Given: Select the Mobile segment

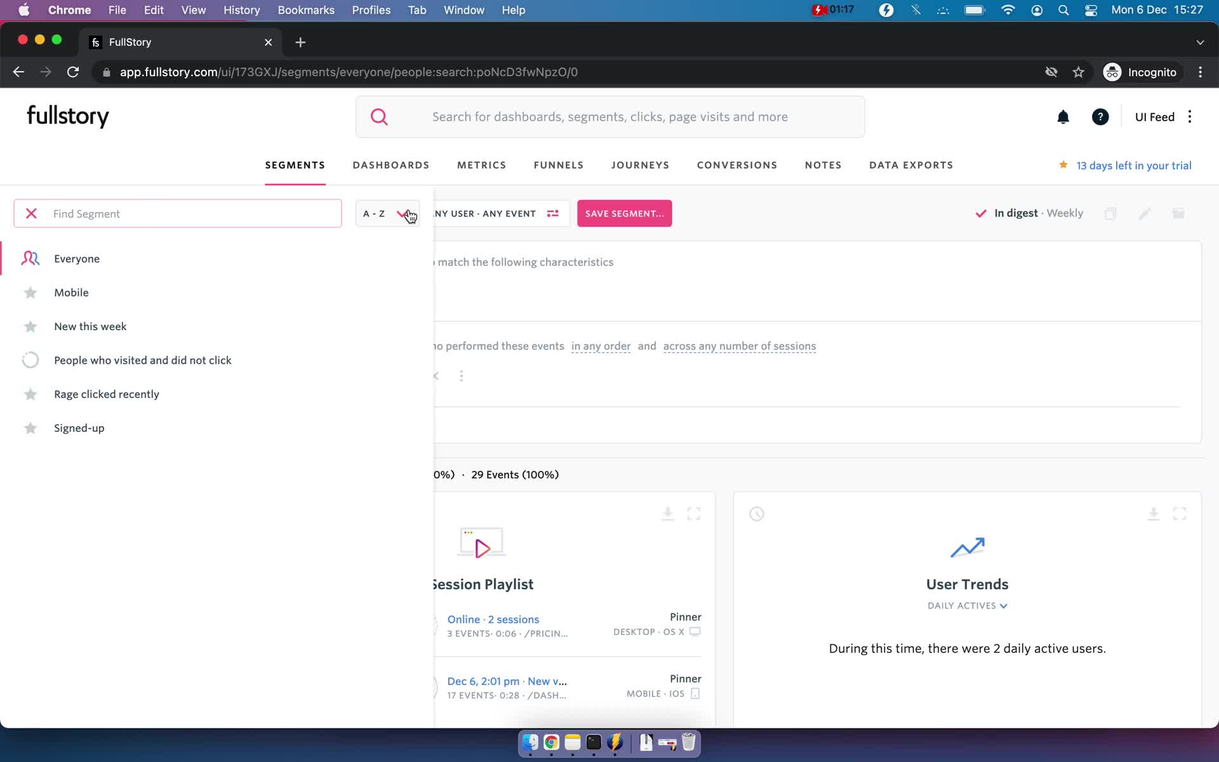Looking at the screenshot, I should pyautogui.click(x=71, y=293).
